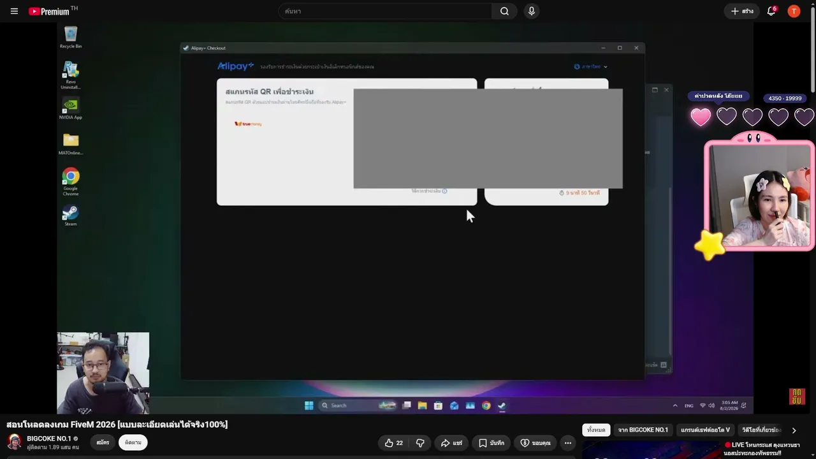Open Chrome from the taskbar
This screenshot has height=459, width=816.
(486, 405)
